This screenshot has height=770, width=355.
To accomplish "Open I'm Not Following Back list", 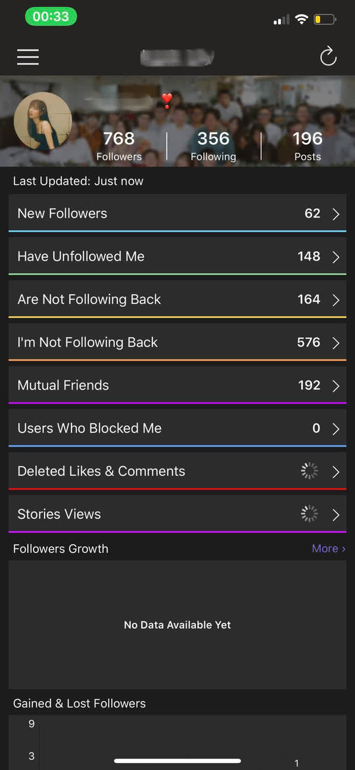I will tap(178, 343).
